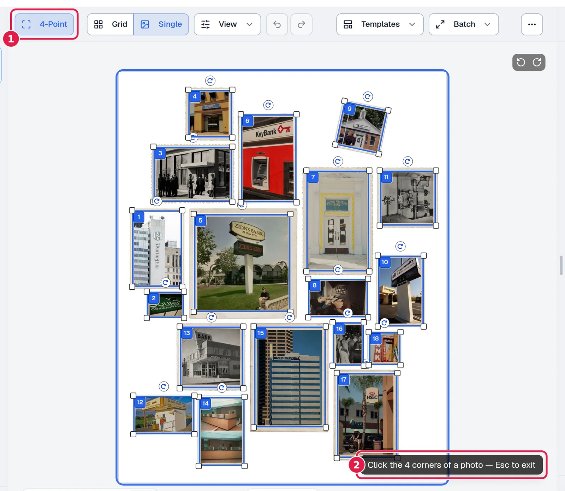Open the View dropdown

pyautogui.click(x=227, y=24)
